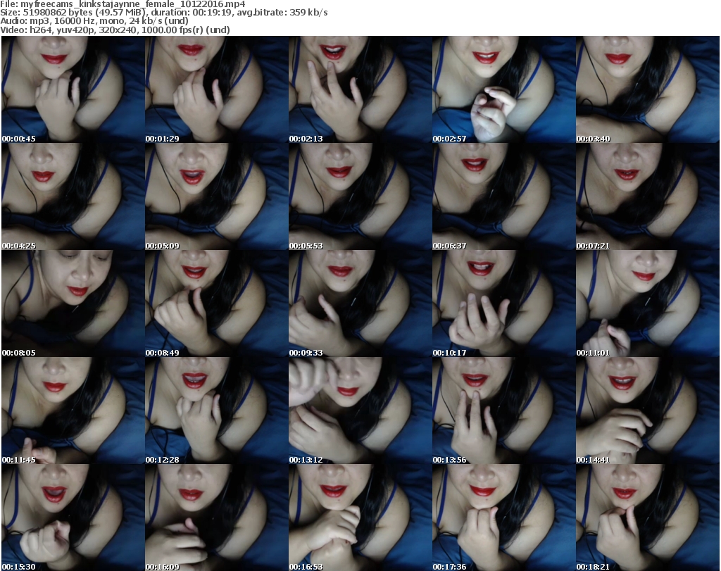The width and height of the screenshot is (721, 571).
Task: Open the frame timestamped 00:08:05
Action: [73, 303]
